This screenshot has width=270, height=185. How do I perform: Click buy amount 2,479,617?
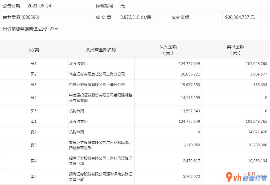pyautogui.click(x=191, y=161)
